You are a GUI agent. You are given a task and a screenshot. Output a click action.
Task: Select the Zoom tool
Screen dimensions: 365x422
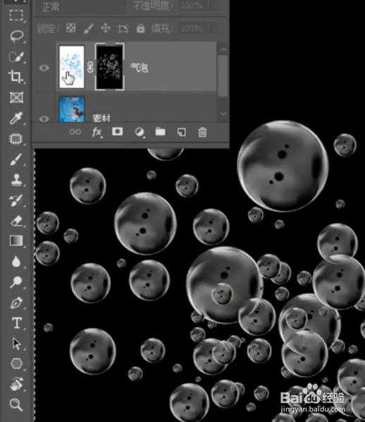point(16,404)
